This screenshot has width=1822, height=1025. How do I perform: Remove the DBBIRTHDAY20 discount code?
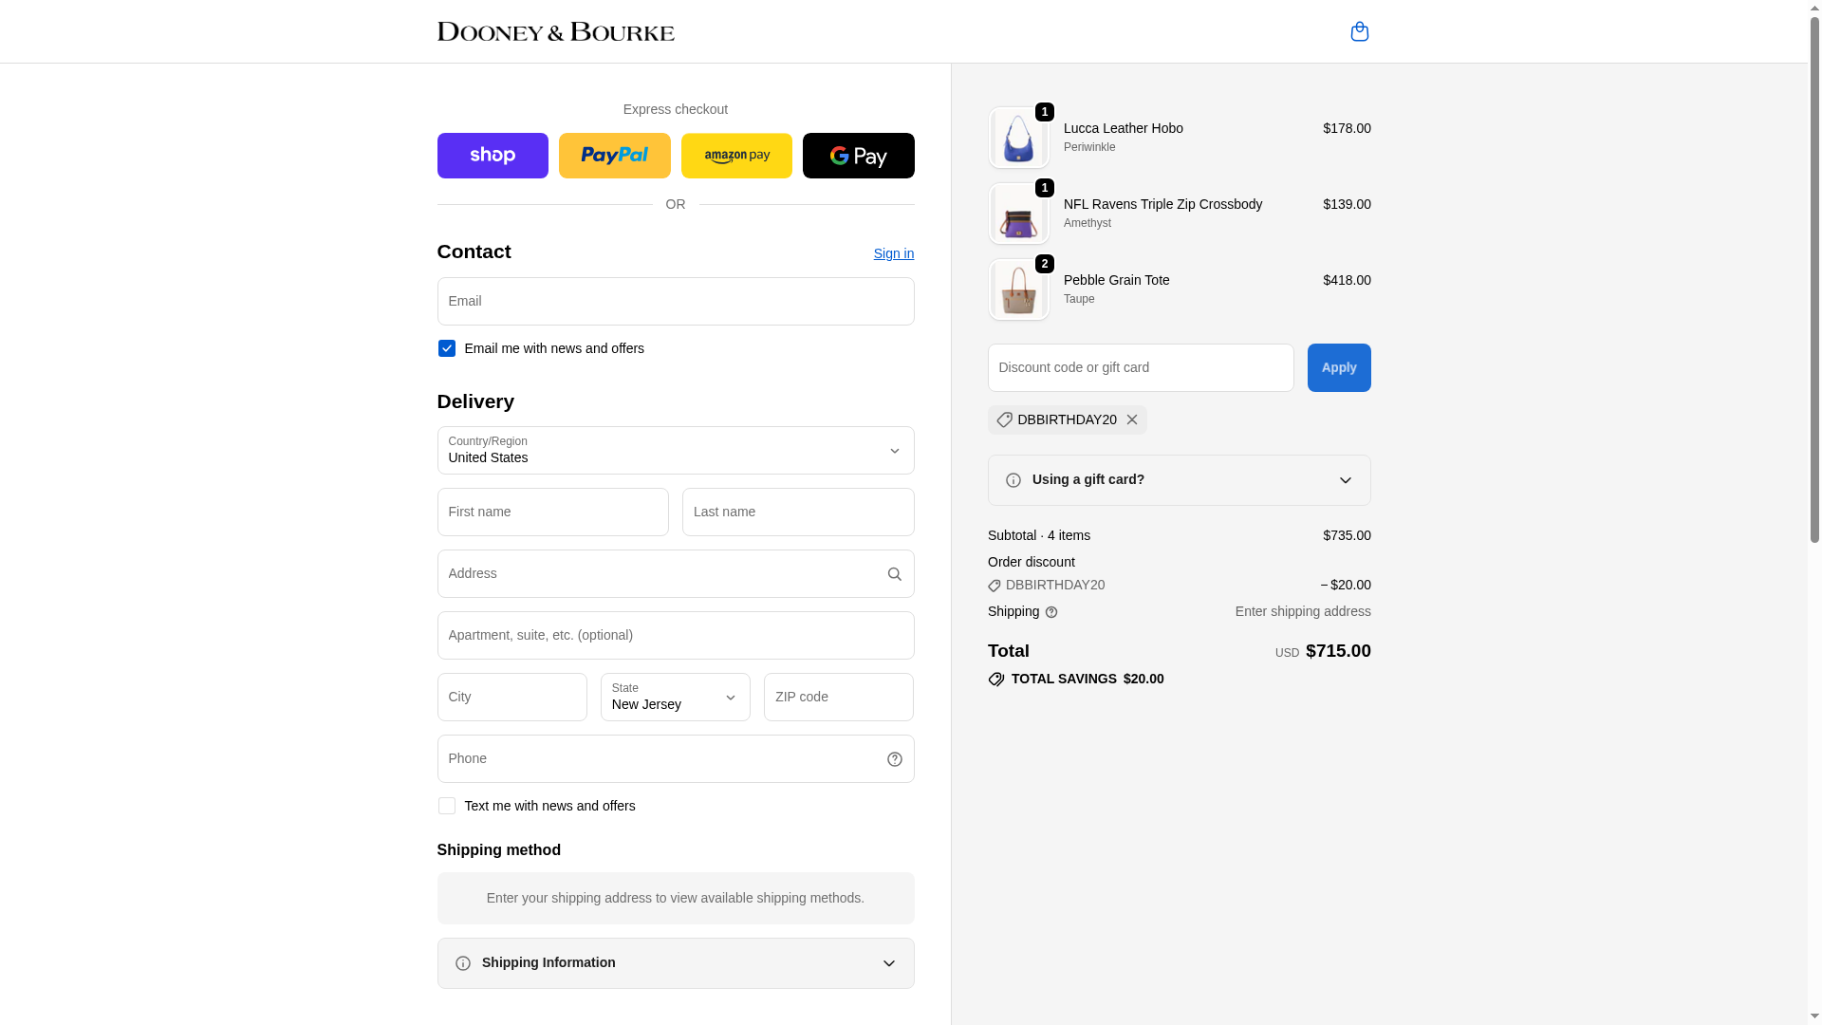click(1131, 420)
